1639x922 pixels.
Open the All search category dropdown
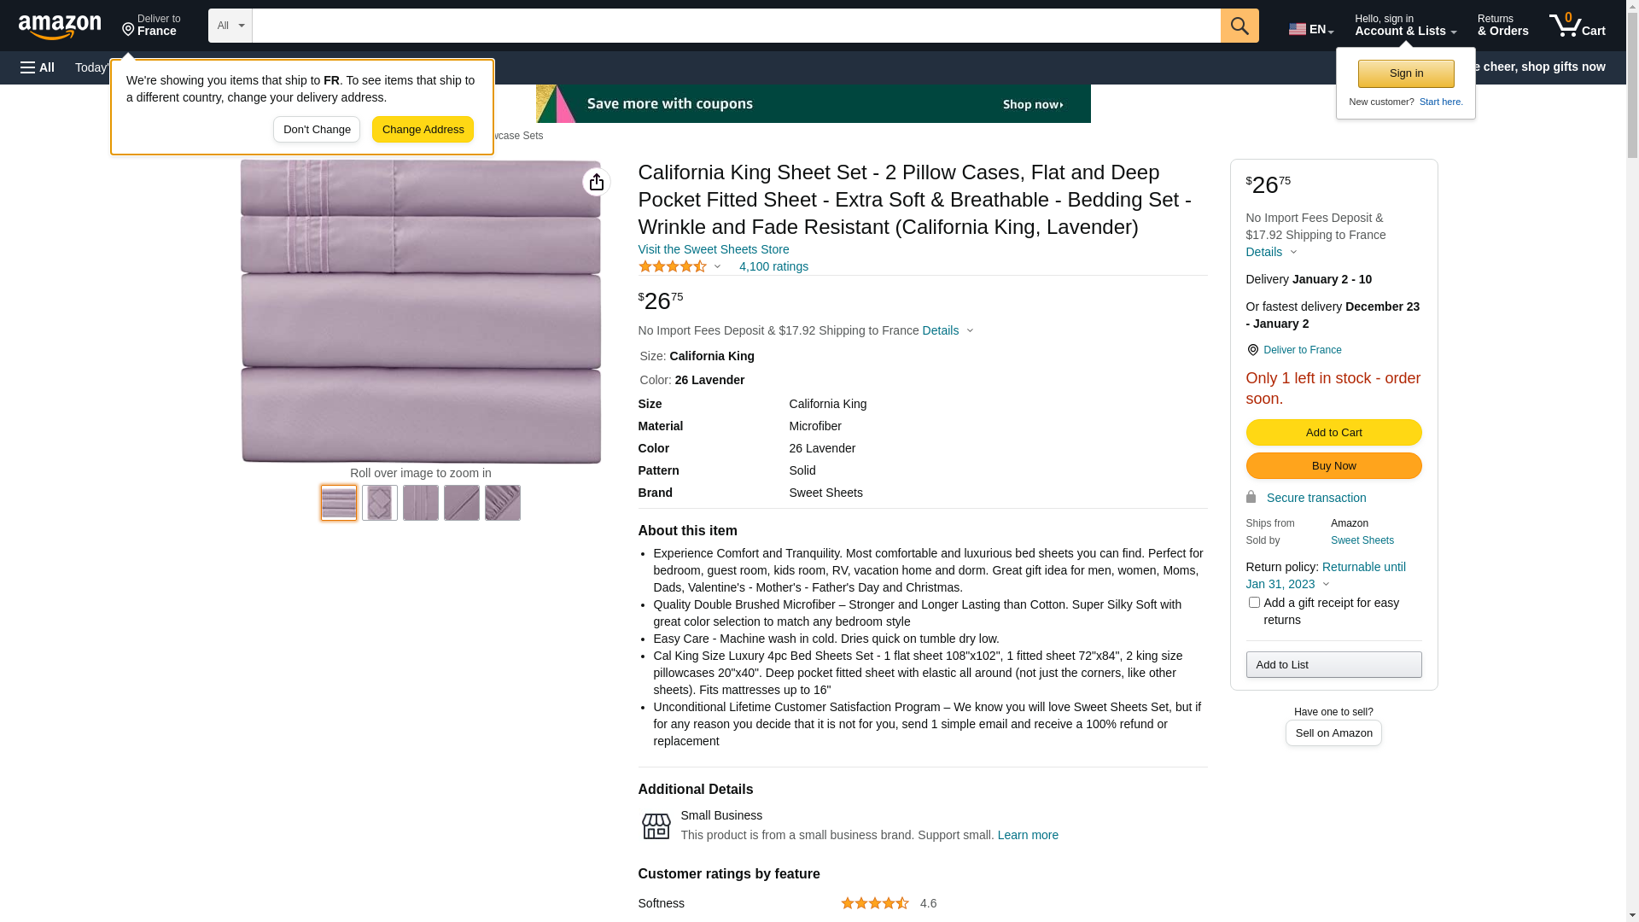230,26
